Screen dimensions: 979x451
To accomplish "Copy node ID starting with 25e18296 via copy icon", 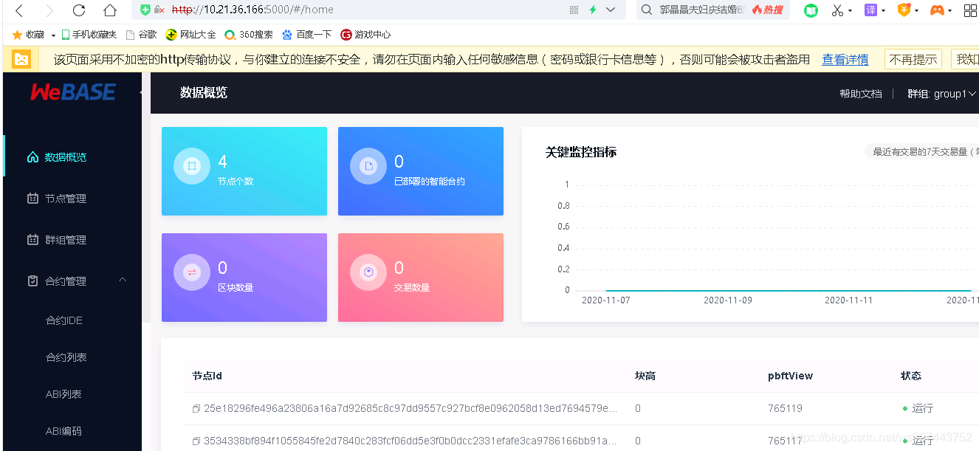I will coord(196,408).
